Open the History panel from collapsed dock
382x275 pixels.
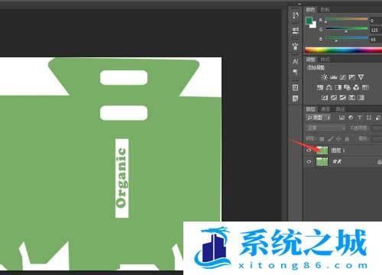point(296,15)
